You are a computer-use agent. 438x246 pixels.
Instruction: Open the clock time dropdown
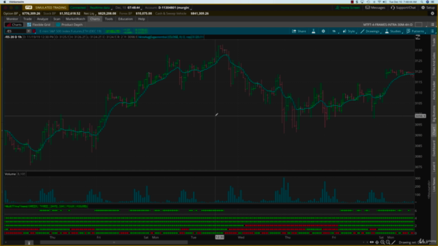coord(134,8)
